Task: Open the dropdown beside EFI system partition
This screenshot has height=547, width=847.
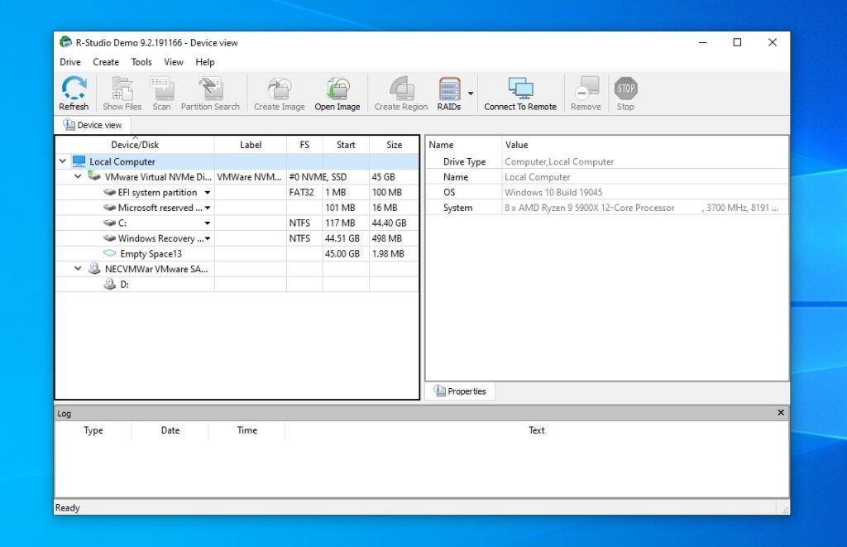Action: tap(207, 192)
